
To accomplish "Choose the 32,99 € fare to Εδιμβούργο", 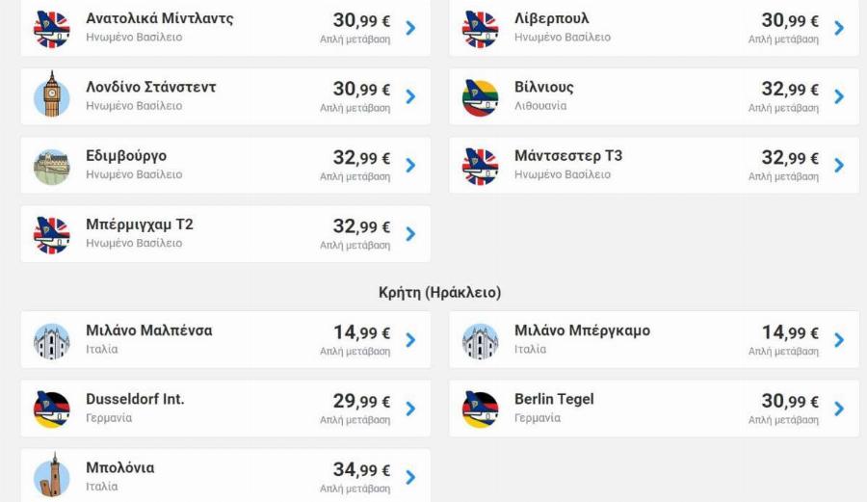I will [x=361, y=159].
